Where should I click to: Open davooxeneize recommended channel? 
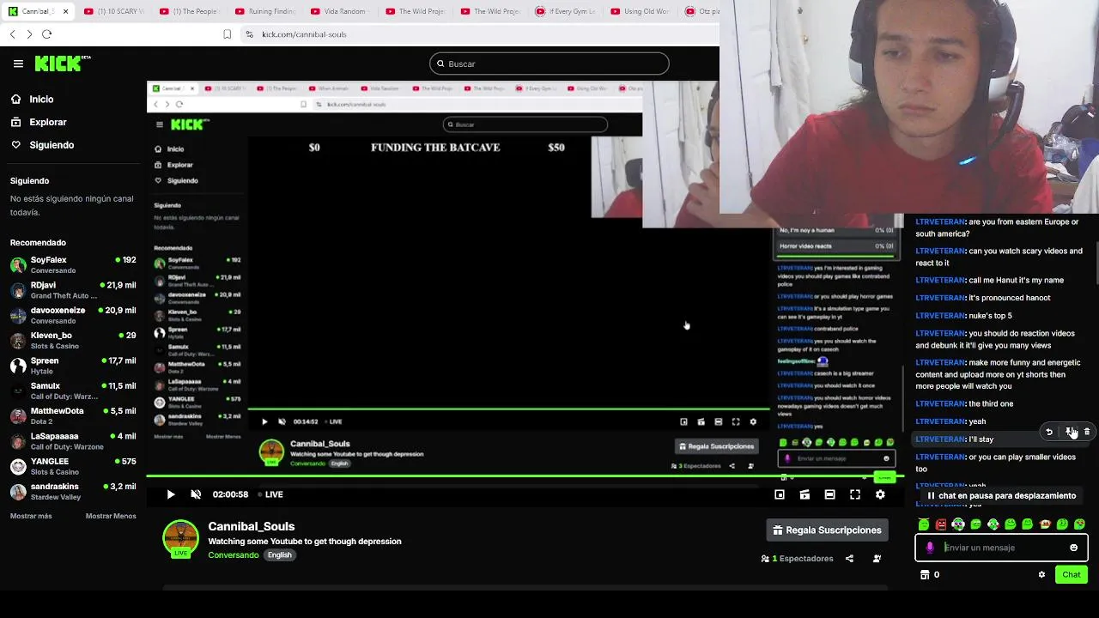click(x=72, y=315)
